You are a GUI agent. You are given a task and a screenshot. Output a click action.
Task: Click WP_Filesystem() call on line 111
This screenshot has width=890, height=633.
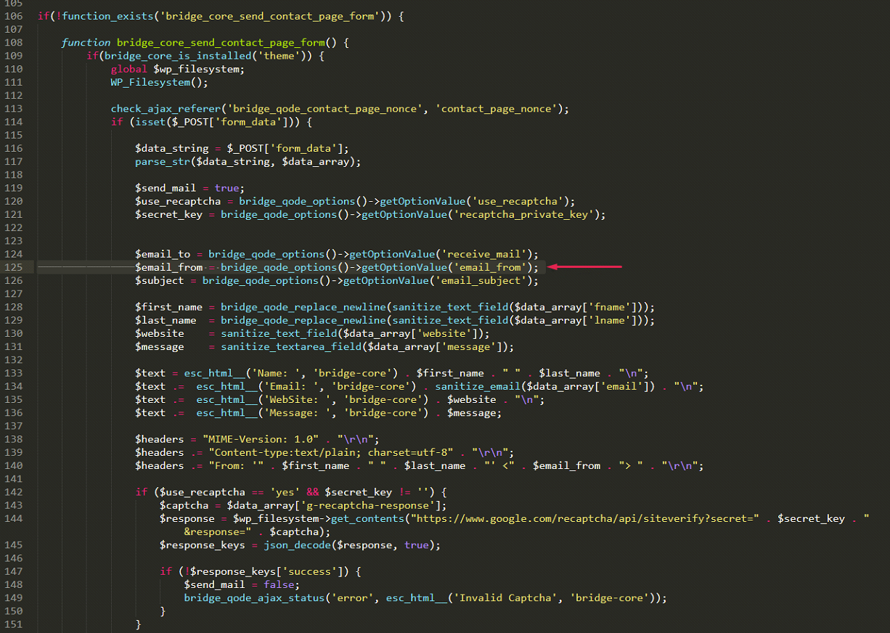160,82
